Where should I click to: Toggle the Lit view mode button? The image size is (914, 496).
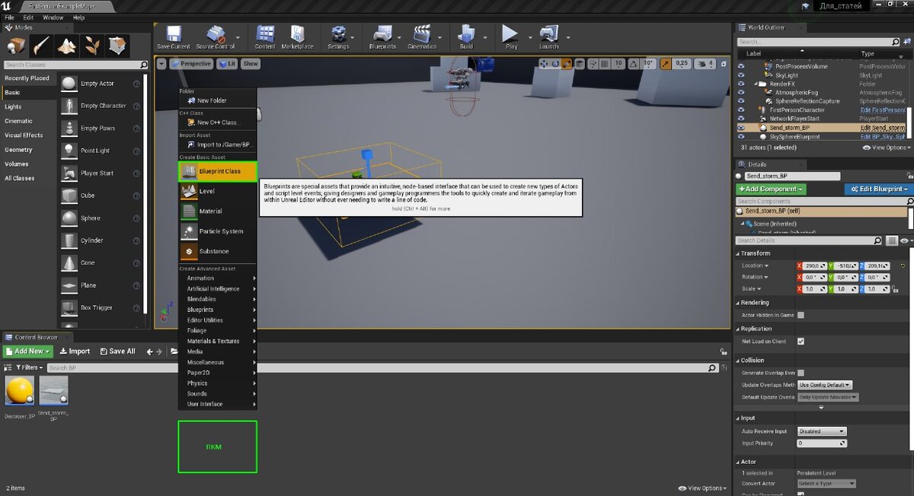227,64
